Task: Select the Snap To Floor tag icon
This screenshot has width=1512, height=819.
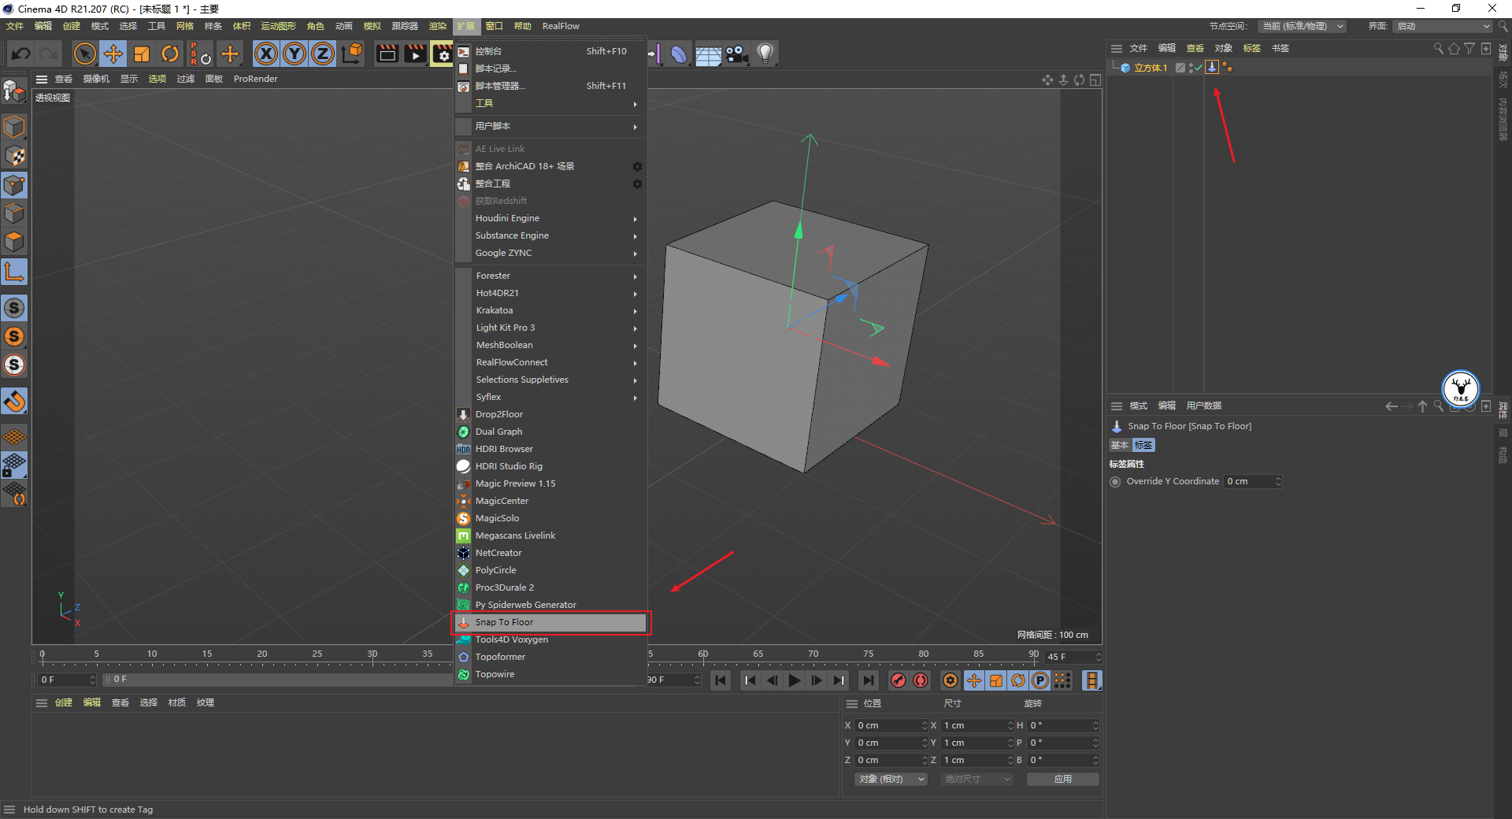Action: coord(1212,68)
